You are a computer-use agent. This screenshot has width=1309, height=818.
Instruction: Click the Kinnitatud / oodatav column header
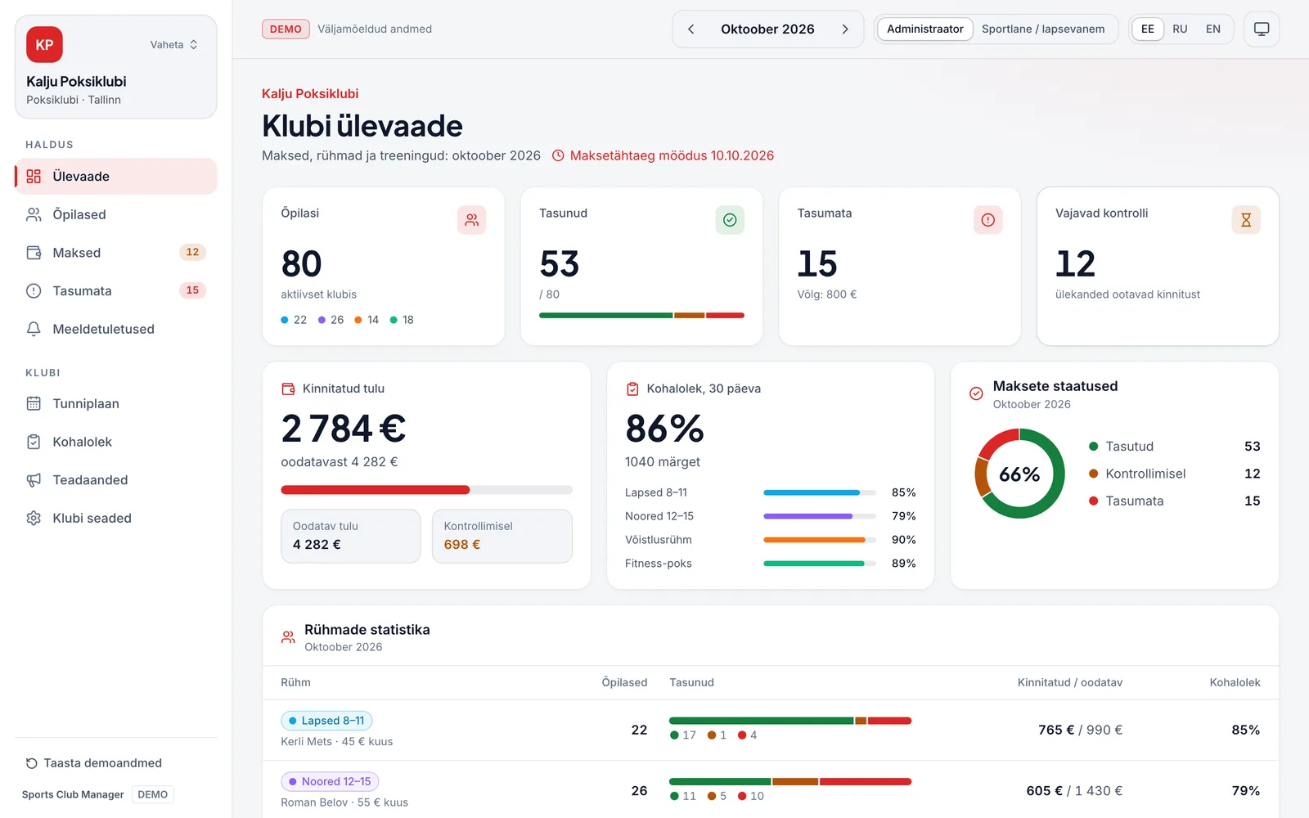[1070, 683]
